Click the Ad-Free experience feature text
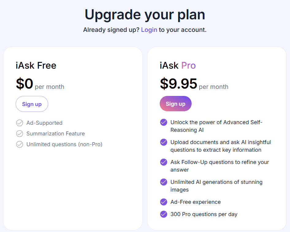290x232 pixels. click(196, 202)
